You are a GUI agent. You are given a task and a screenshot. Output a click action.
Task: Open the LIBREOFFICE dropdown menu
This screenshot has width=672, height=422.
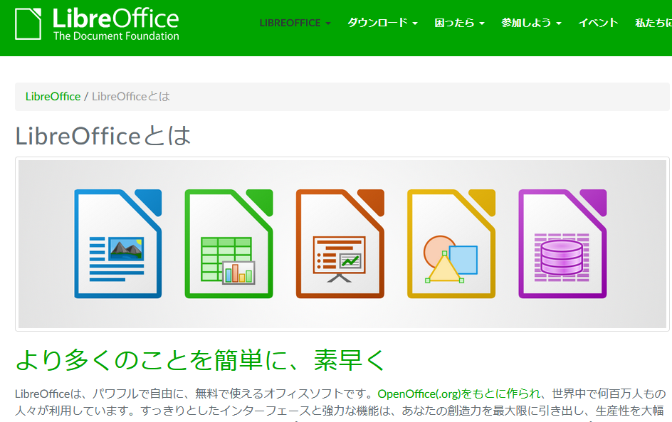coord(295,23)
